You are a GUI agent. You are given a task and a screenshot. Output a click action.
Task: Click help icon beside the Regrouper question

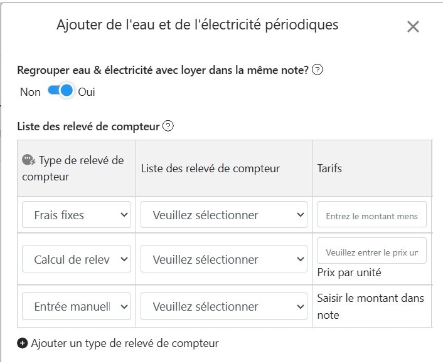pos(318,70)
